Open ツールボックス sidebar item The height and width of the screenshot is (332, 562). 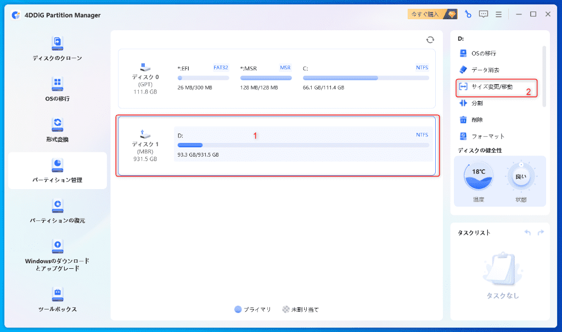coord(57,300)
